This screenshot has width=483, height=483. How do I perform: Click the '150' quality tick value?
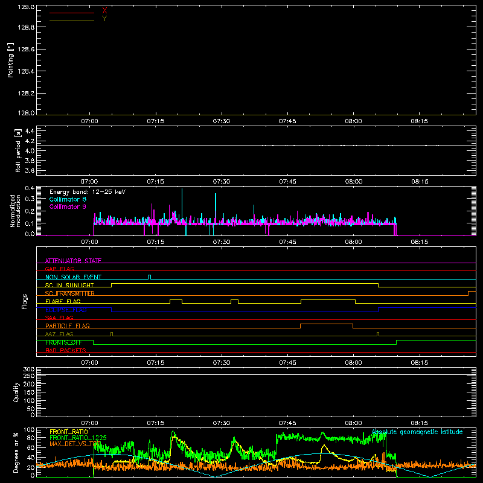click(28, 392)
